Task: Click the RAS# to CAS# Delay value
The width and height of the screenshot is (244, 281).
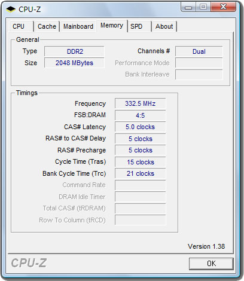Action: 141,139
